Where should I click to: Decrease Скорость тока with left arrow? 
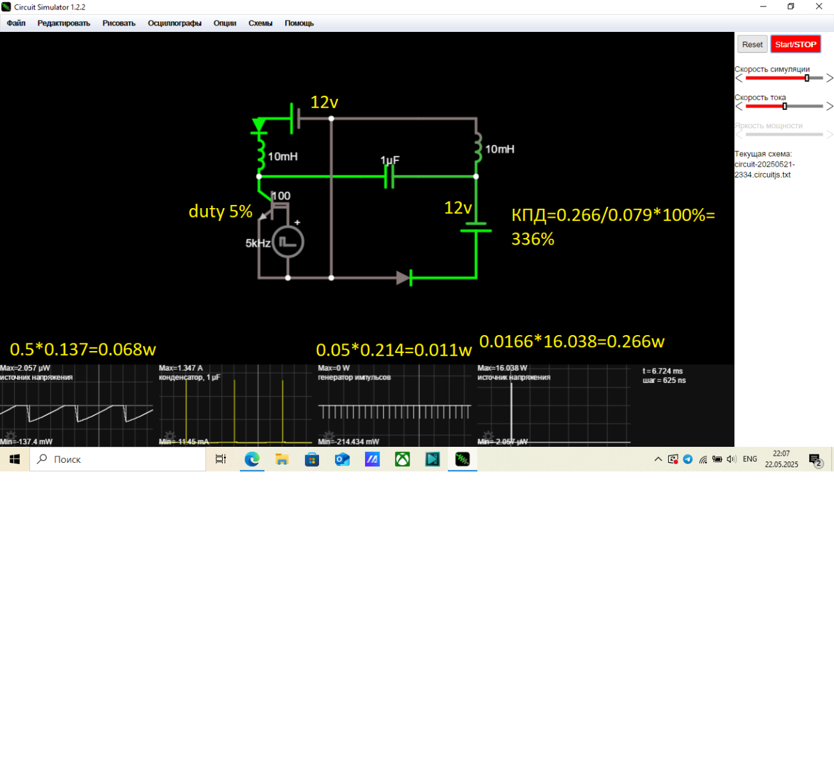tap(739, 106)
